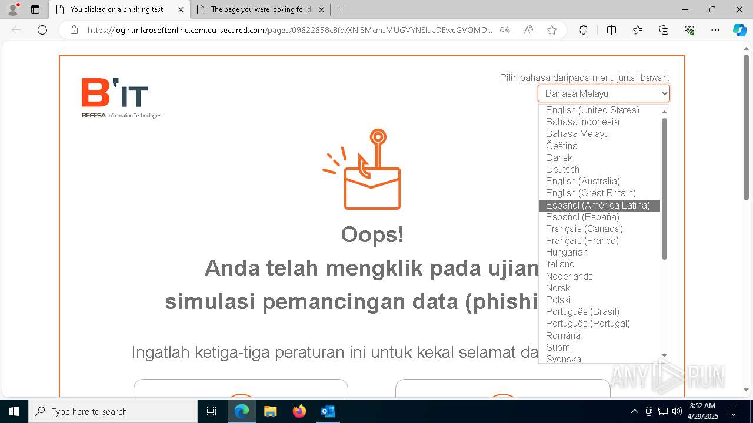
Task: Open the Bahasa Melayu language dropdown
Action: pos(604,93)
